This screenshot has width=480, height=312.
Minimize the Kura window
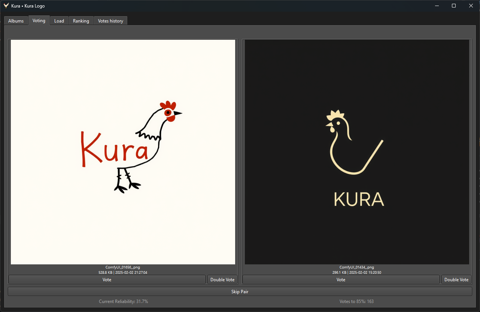437,6
